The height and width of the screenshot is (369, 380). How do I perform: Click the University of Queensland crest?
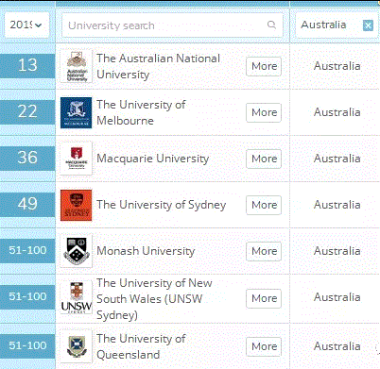click(77, 346)
